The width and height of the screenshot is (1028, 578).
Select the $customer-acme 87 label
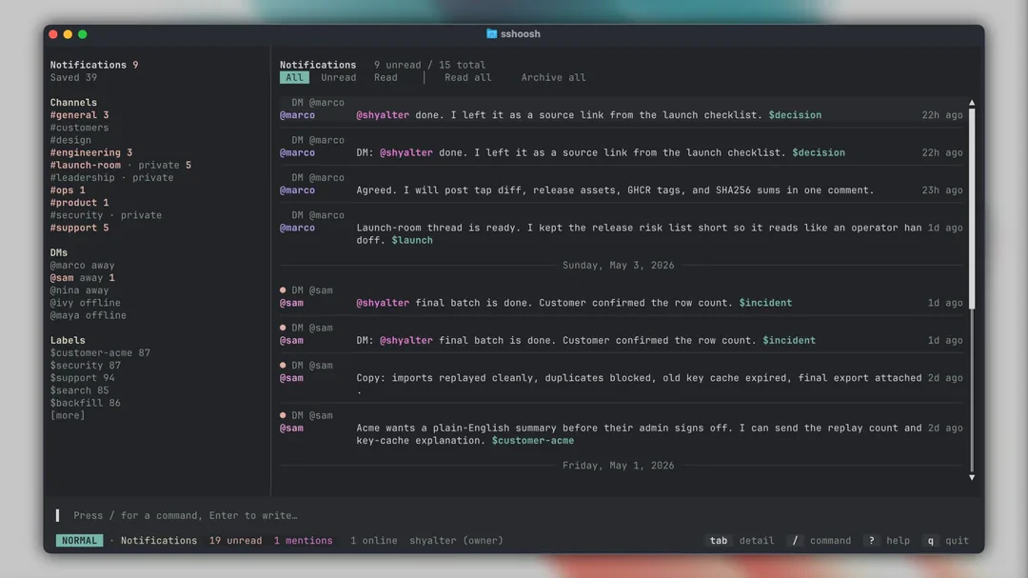coord(100,353)
